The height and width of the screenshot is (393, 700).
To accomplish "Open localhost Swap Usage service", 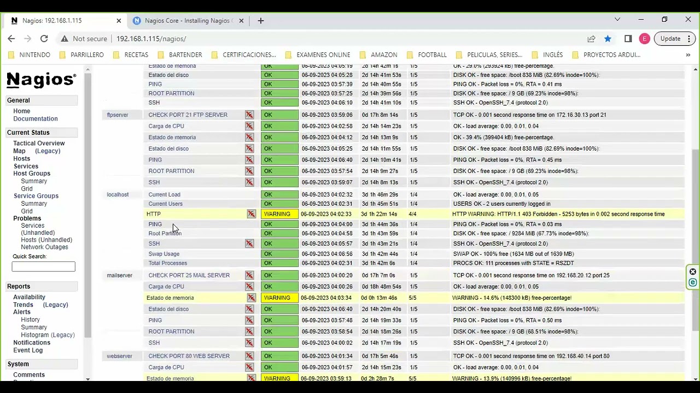I will point(164,254).
